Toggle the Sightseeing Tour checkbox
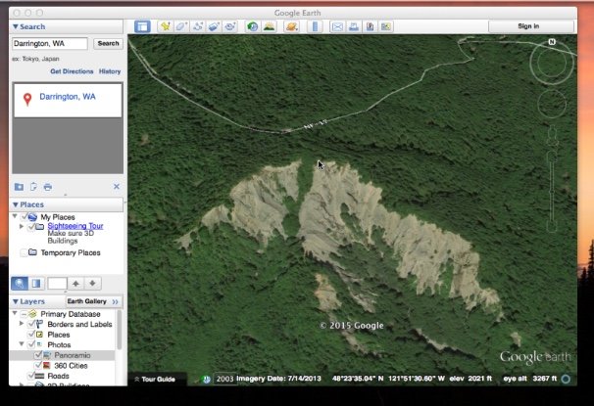Viewport: 594px width, 406px height. click(31, 226)
